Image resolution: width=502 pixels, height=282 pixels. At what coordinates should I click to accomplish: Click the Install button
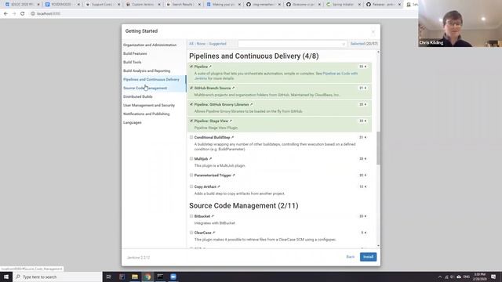click(x=368, y=257)
